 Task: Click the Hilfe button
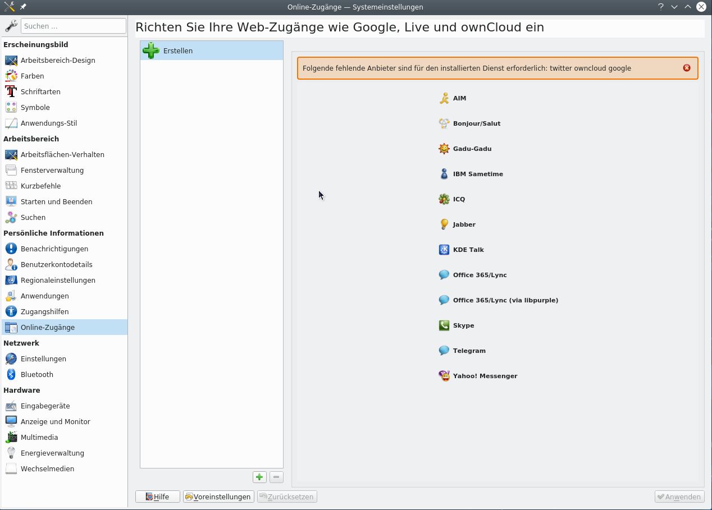(158, 497)
